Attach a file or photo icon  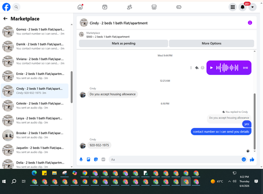point(88,159)
